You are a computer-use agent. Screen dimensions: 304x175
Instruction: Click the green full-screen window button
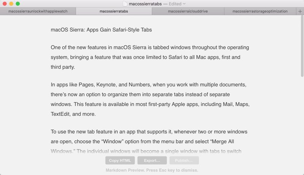tap(18, 4)
